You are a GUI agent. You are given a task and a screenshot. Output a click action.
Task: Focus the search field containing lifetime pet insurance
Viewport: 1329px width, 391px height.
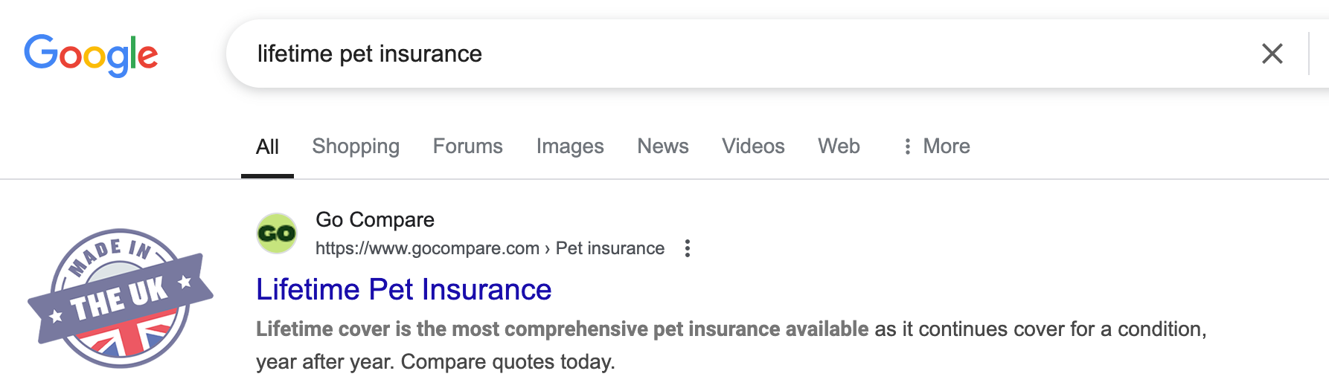(670, 54)
